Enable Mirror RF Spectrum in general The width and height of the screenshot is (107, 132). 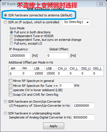[10, 81]
